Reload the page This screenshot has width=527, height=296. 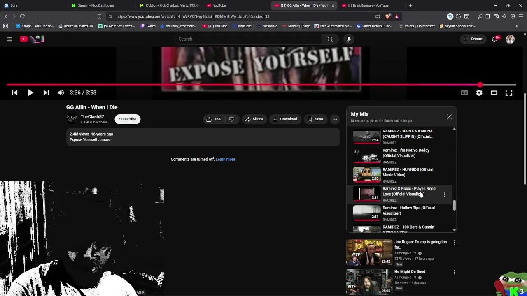click(x=23, y=16)
